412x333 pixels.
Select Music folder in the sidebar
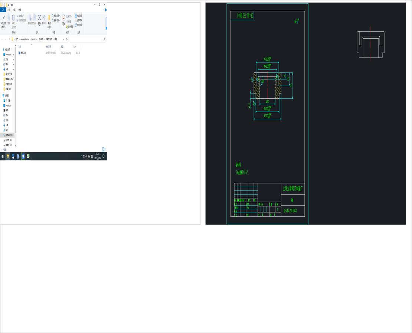(6, 130)
